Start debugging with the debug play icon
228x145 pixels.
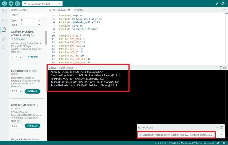17,4
